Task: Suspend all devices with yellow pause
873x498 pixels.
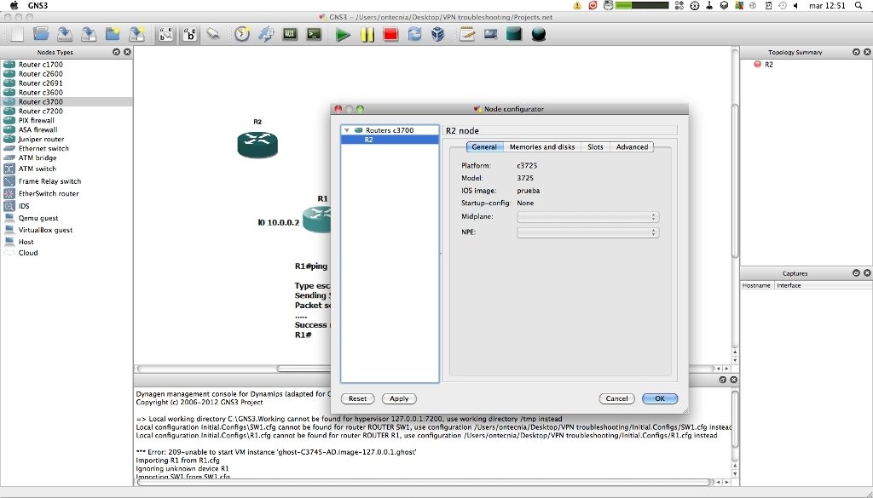Action: pos(367,35)
